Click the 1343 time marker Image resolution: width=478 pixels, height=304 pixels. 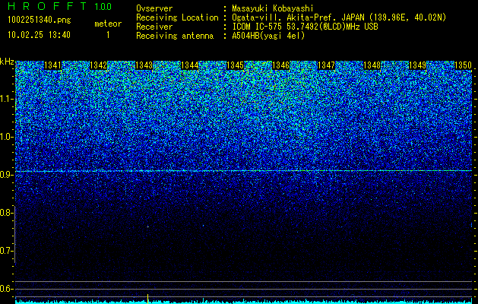(x=144, y=65)
